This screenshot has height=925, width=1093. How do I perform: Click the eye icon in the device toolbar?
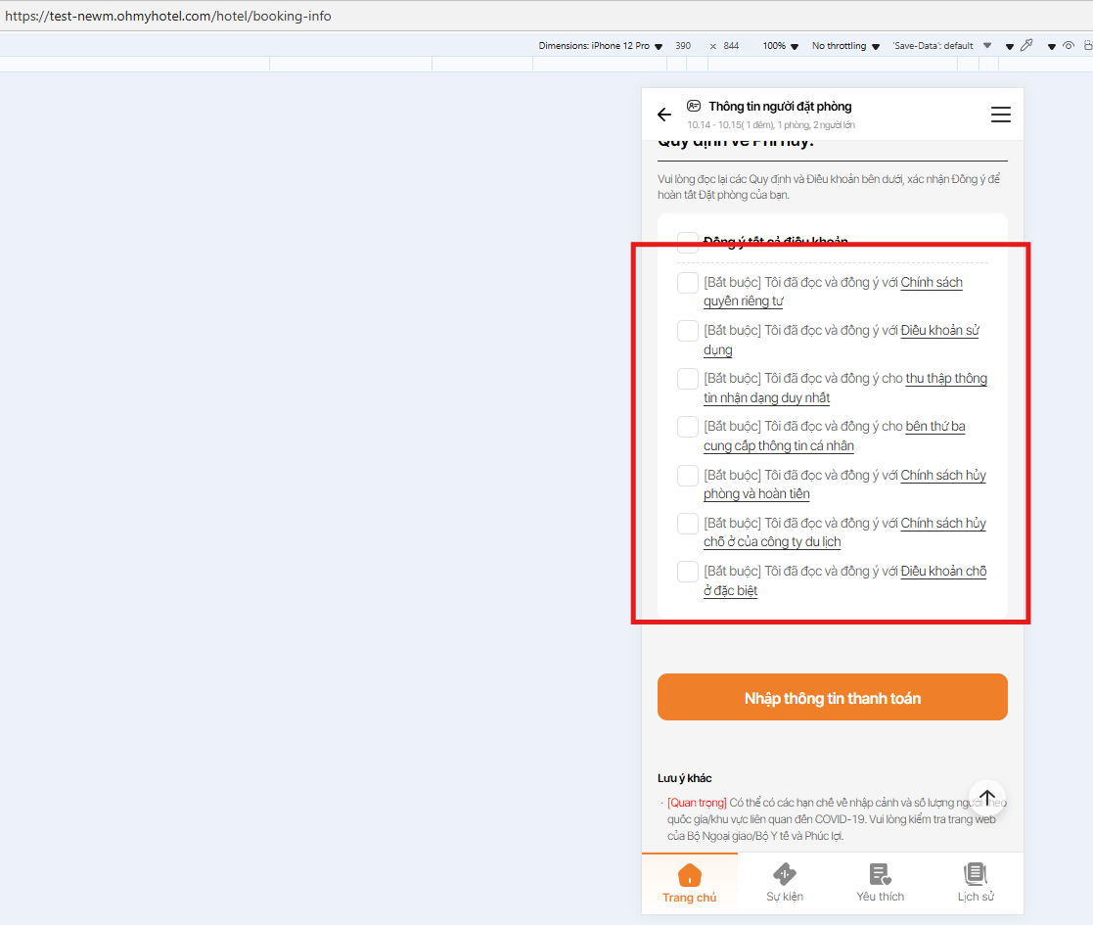(x=1068, y=45)
